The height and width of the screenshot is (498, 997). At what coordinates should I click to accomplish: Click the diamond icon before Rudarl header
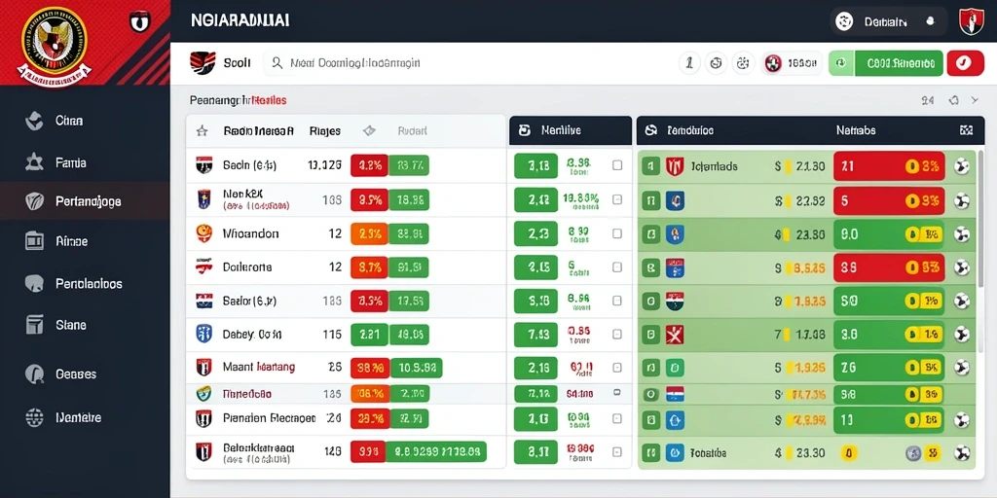point(369,131)
